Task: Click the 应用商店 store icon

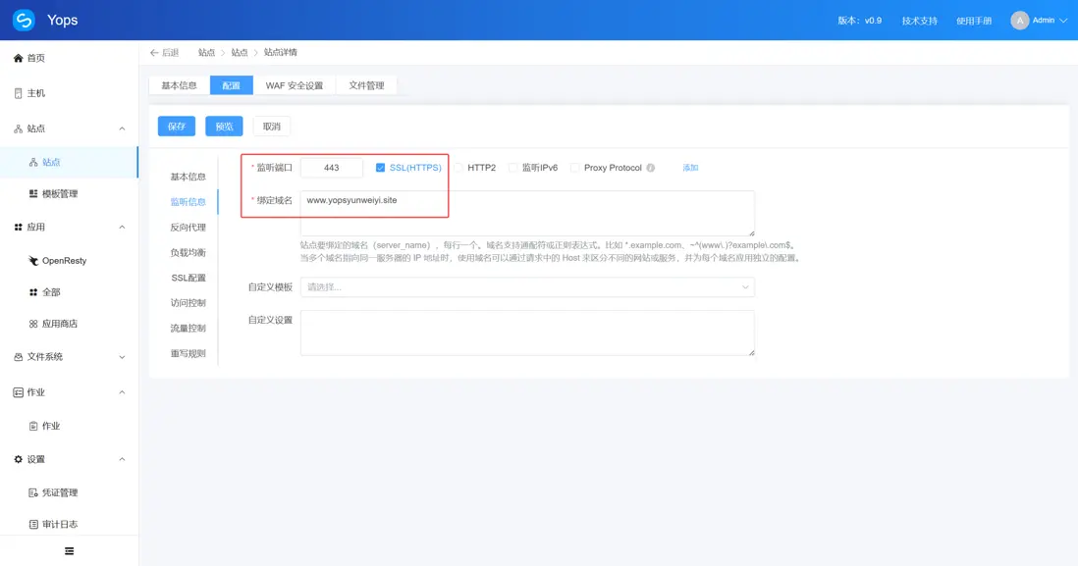Action: (33, 325)
